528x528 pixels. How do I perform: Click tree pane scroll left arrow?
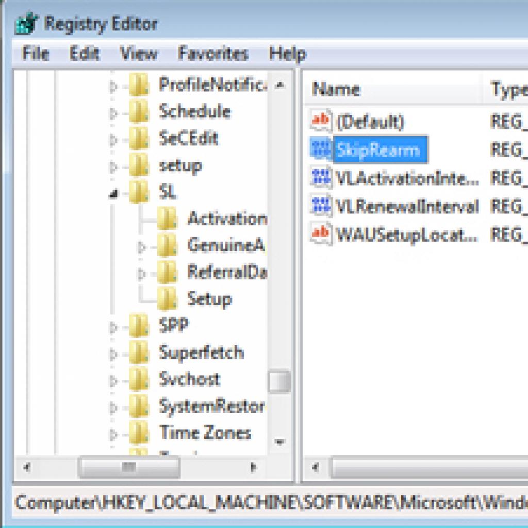click(27, 467)
